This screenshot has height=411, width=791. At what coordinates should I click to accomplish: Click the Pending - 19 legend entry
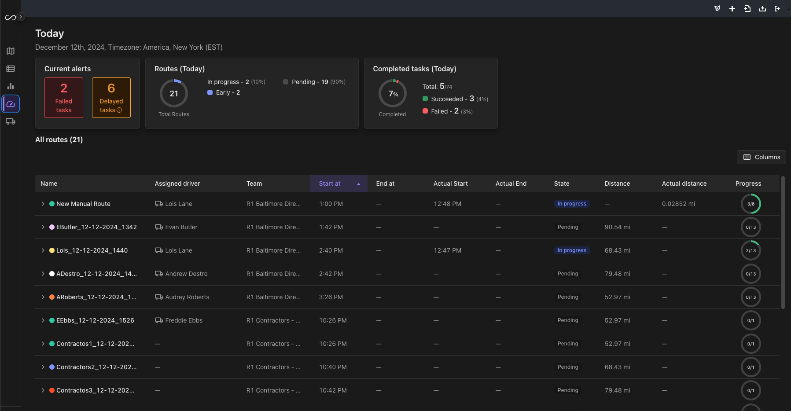(x=314, y=82)
